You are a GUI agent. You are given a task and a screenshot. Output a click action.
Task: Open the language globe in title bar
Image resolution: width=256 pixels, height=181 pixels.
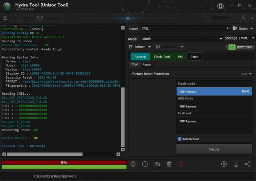click(220, 6)
